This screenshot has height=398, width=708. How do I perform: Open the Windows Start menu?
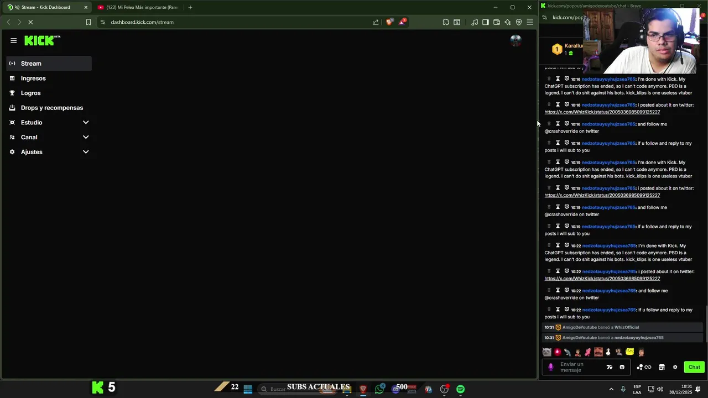(x=248, y=389)
